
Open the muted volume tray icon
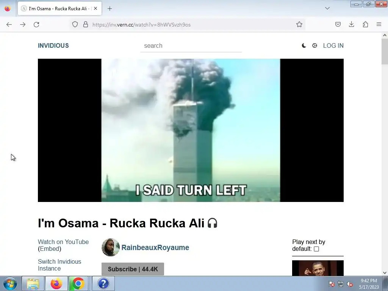point(350,284)
